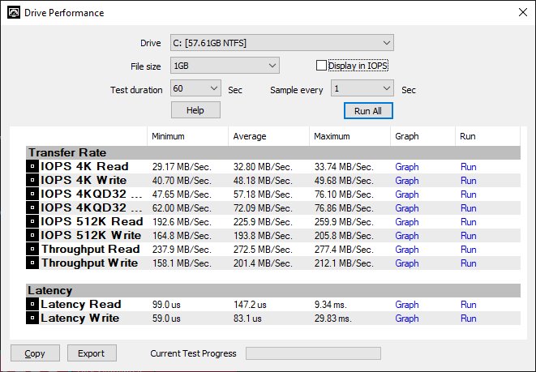536x372 pixels.
Task: Click the icon beside Latency Write
Action: [32, 318]
